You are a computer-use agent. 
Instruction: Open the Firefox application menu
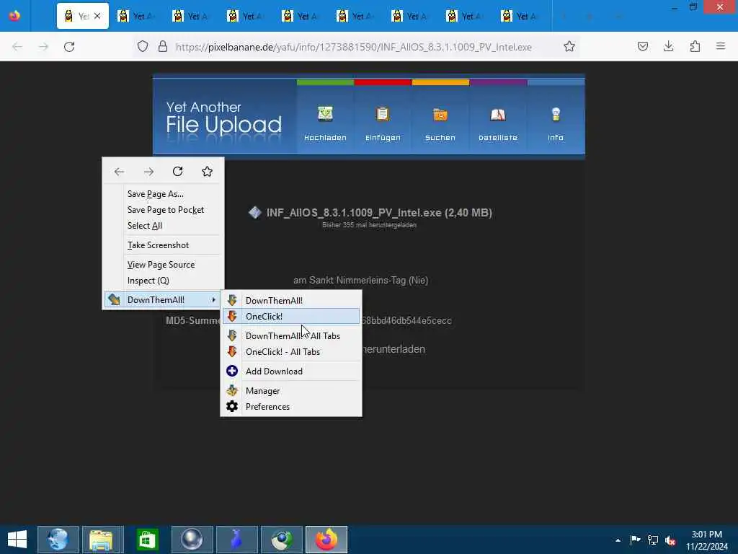721,46
